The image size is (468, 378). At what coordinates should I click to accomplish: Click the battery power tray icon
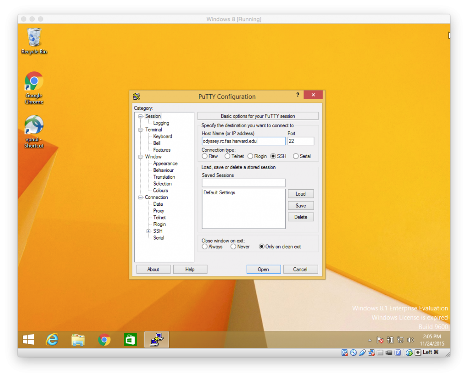coord(390,340)
